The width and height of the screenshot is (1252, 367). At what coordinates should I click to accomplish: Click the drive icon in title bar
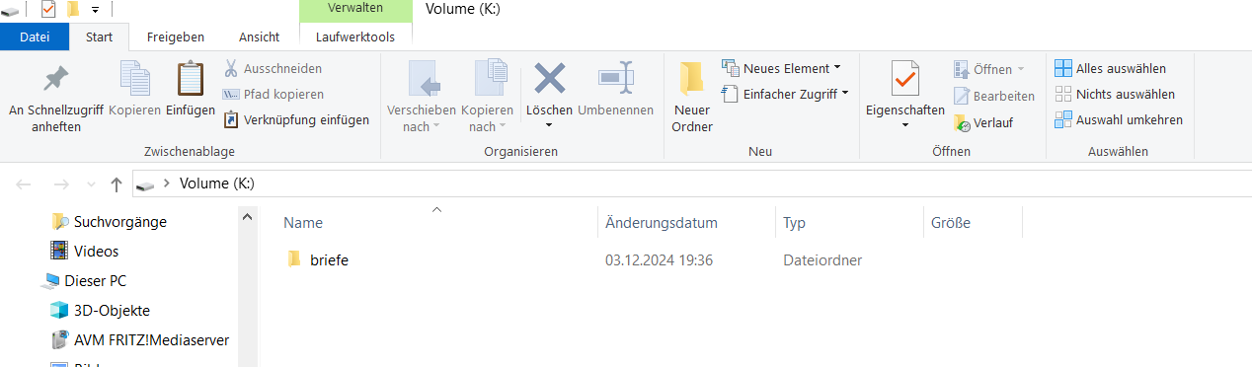tap(10, 10)
